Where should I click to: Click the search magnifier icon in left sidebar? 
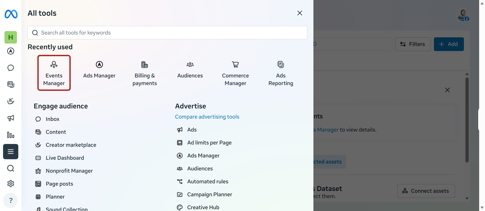[11, 168]
